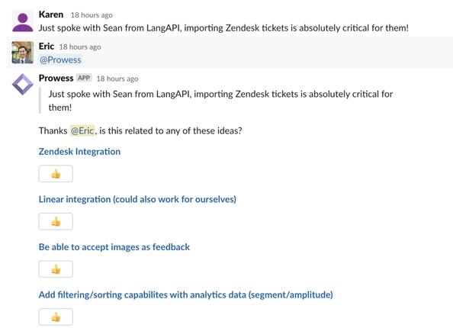Image resolution: width=453 pixels, height=328 pixels.
Task: Open Be able to accept images as feedback
Action: pos(114,247)
